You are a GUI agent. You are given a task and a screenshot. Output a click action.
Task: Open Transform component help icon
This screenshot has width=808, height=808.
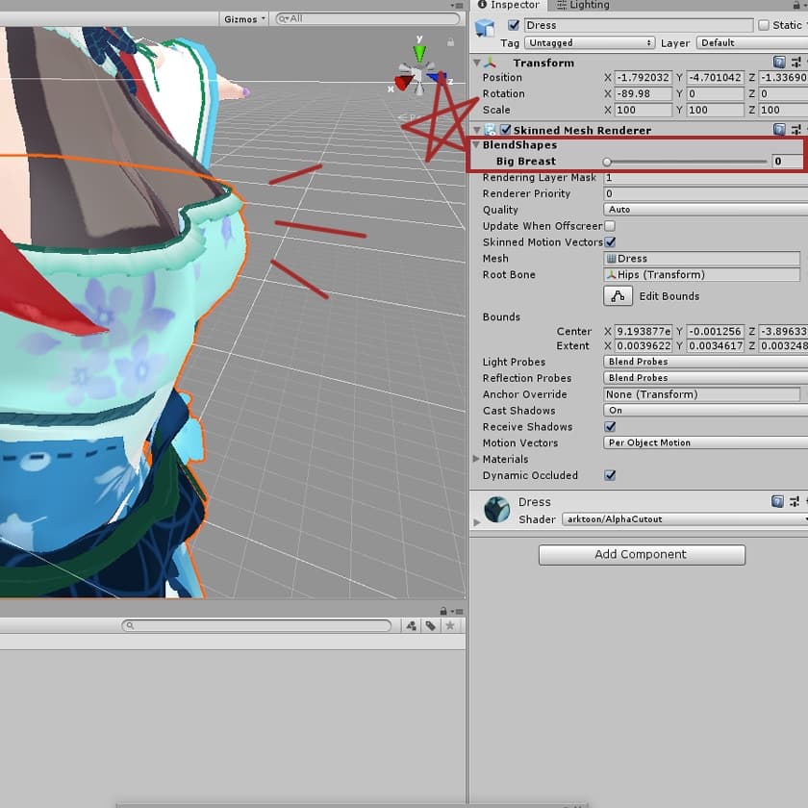point(779,63)
